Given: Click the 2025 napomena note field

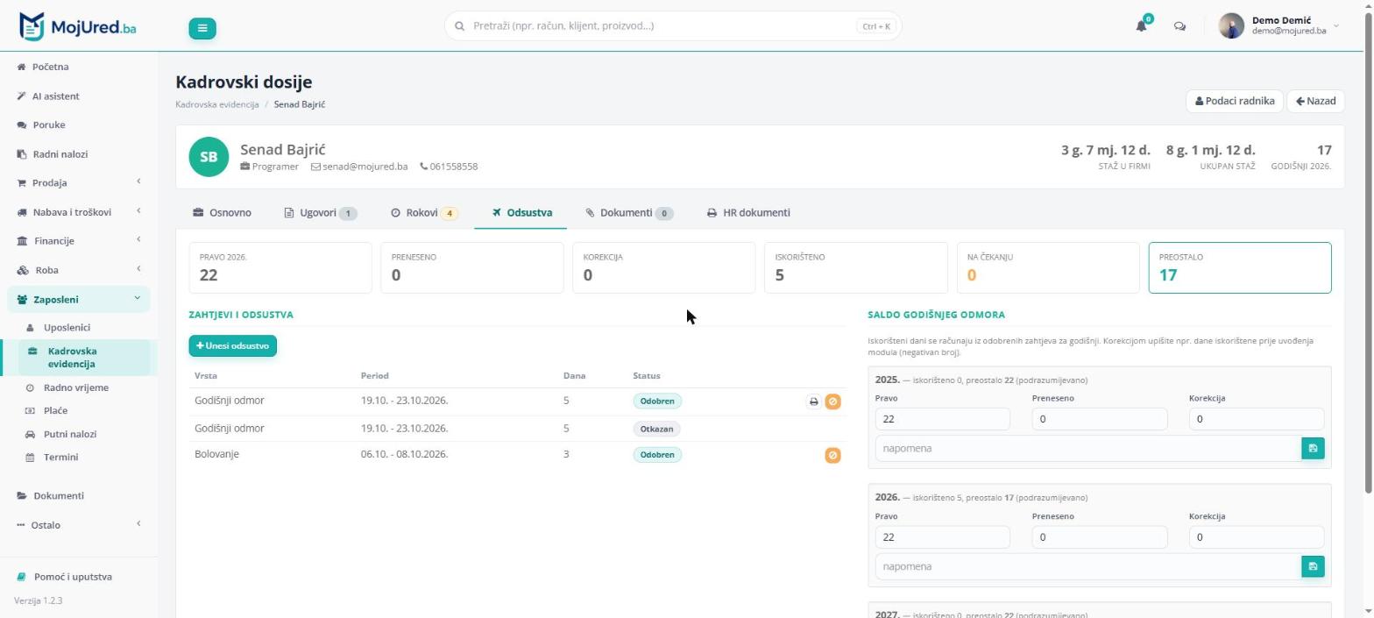Looking at the screenshot, I should click(x=1088, y=449).
